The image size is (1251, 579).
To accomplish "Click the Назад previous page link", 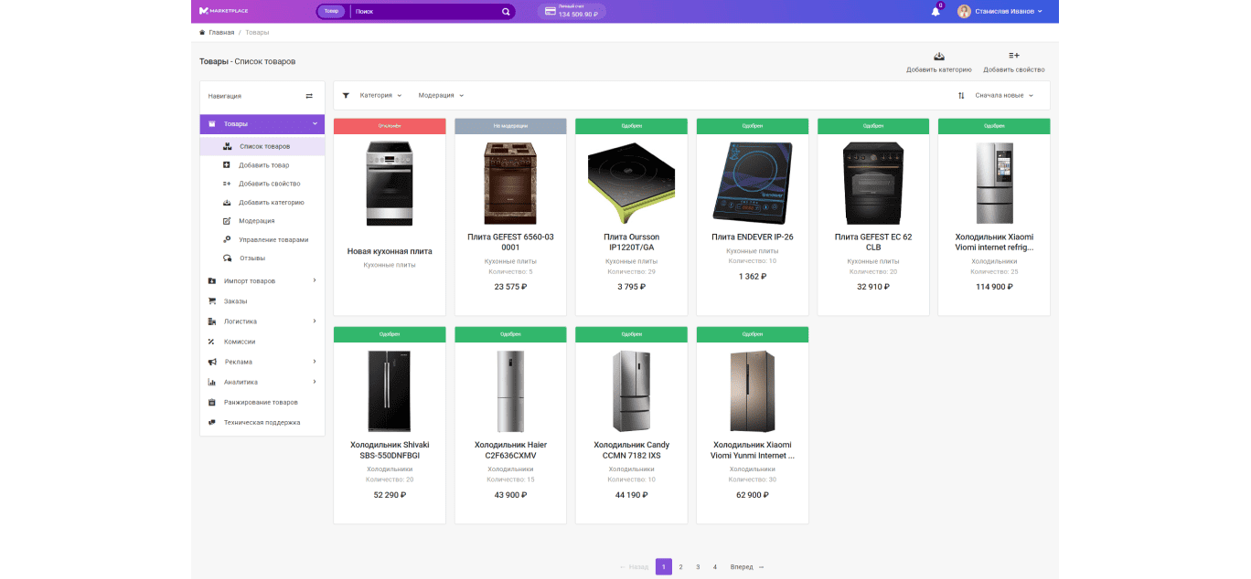I will click(634, 567).
